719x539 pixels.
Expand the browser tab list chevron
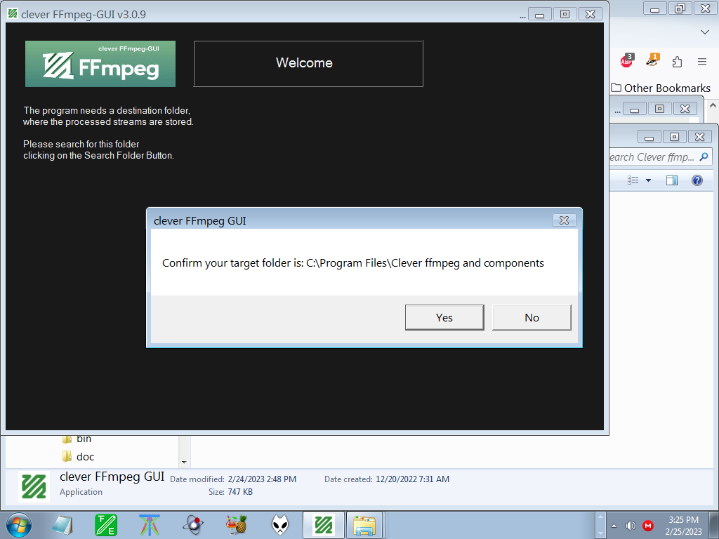tap(705, 32)
